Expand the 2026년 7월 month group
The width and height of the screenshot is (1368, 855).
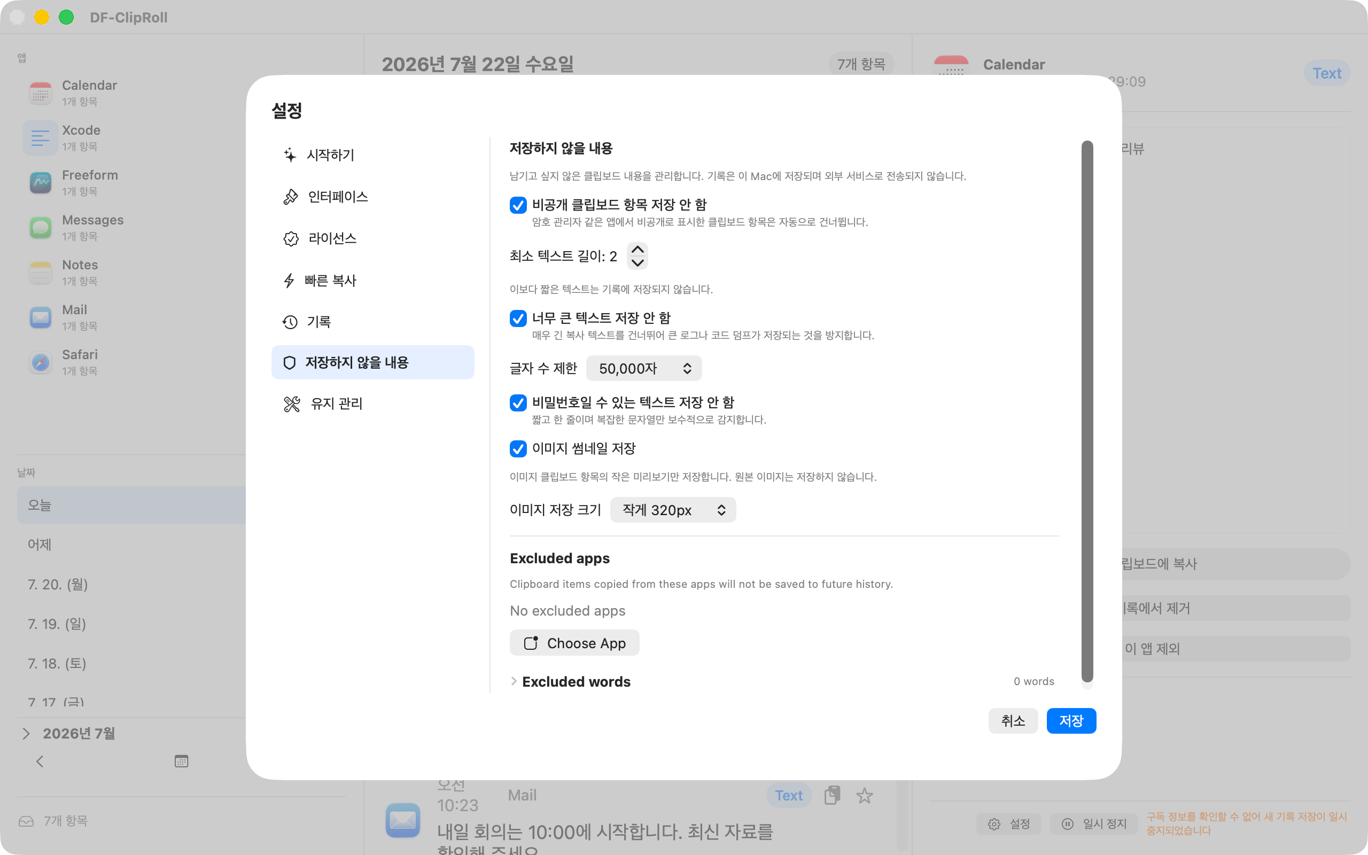26,733
